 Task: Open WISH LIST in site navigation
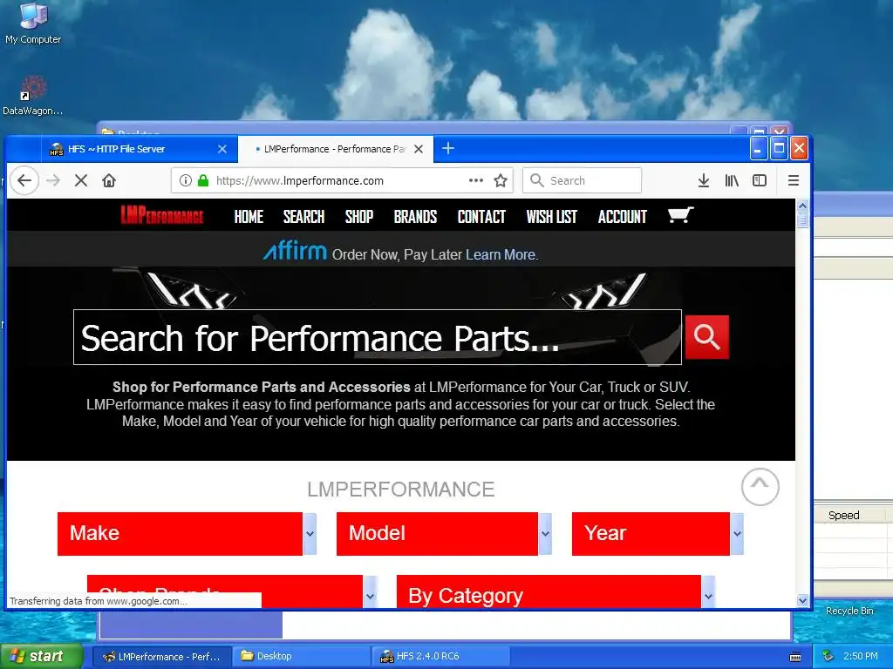click(551, 217)
